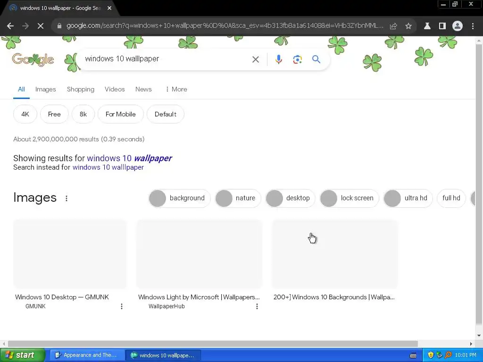483x362 pixels.
Task: Search instead for windows 10 walllpaper
Action: [108, 167]
